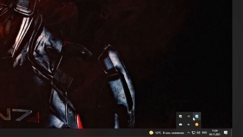
Task: Open the Discord tray icon
Action: 180,124
